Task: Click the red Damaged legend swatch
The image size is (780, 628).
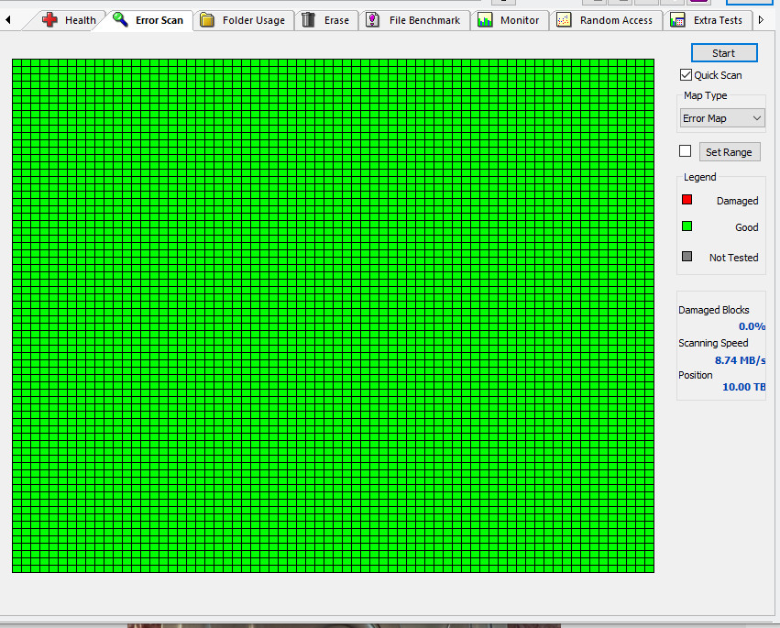Action: click(x=687, y=200)
